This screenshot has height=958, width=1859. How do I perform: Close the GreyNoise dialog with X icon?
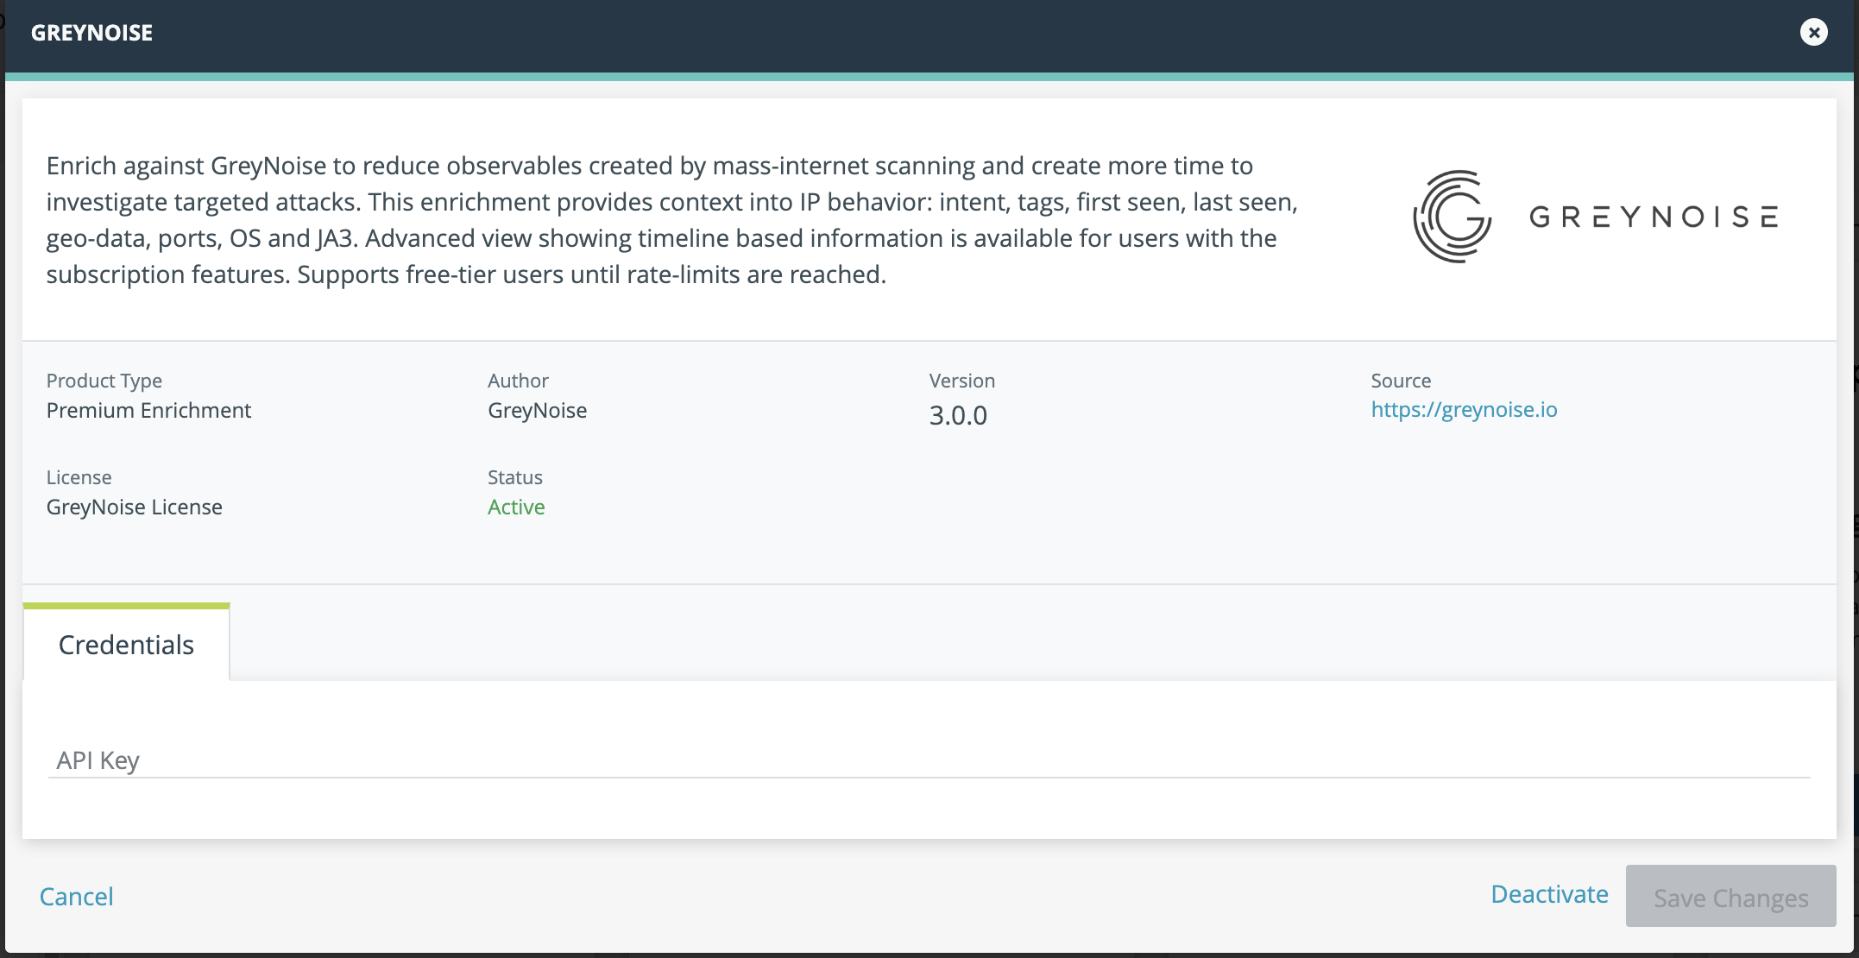(x=1813, y=33)
